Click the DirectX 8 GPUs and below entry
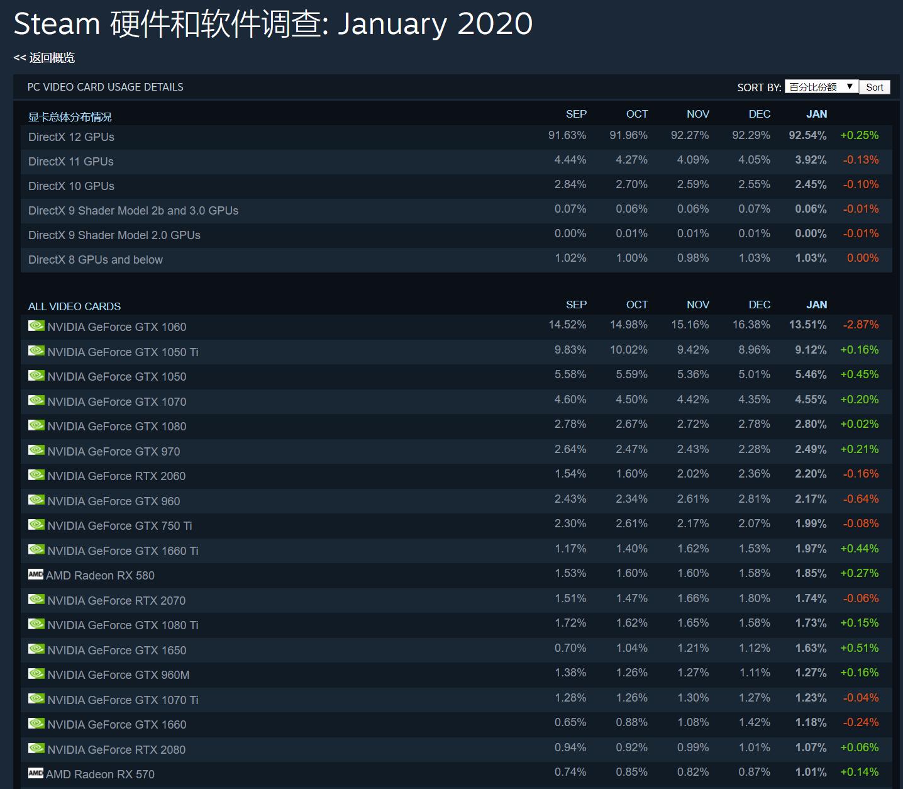This screenshot has height=789, width=903. coord(95,259)
